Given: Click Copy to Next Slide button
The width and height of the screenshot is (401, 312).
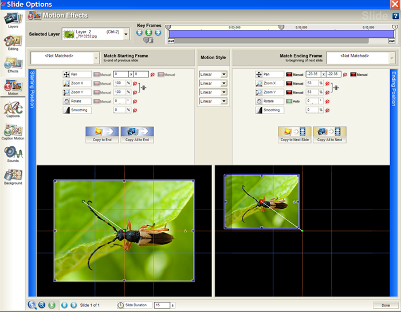Looking at the screenshot, I should click(294, 135).
